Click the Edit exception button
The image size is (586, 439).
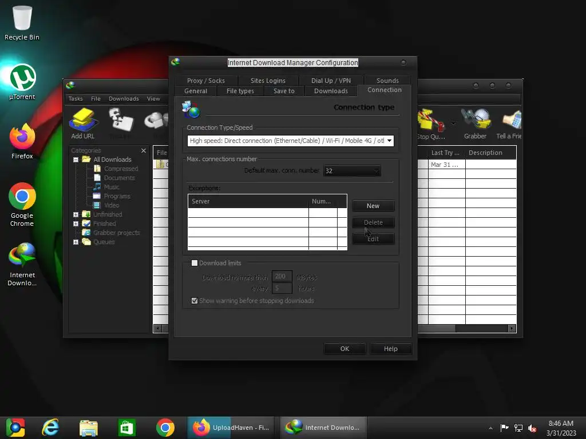coord(373,239)
